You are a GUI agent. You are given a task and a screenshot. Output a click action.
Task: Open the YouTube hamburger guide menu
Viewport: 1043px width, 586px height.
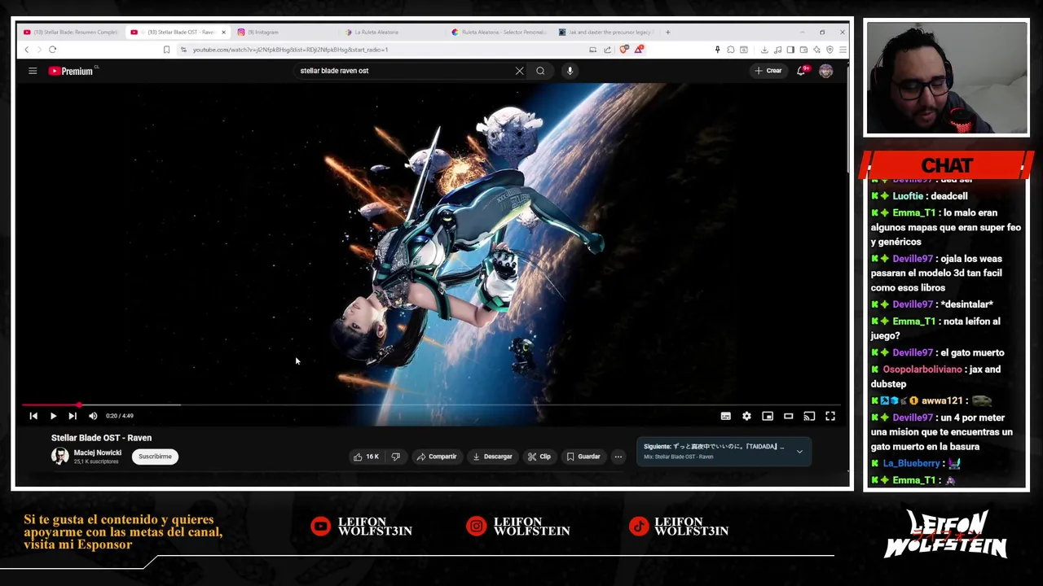click(x=33, y=71)
